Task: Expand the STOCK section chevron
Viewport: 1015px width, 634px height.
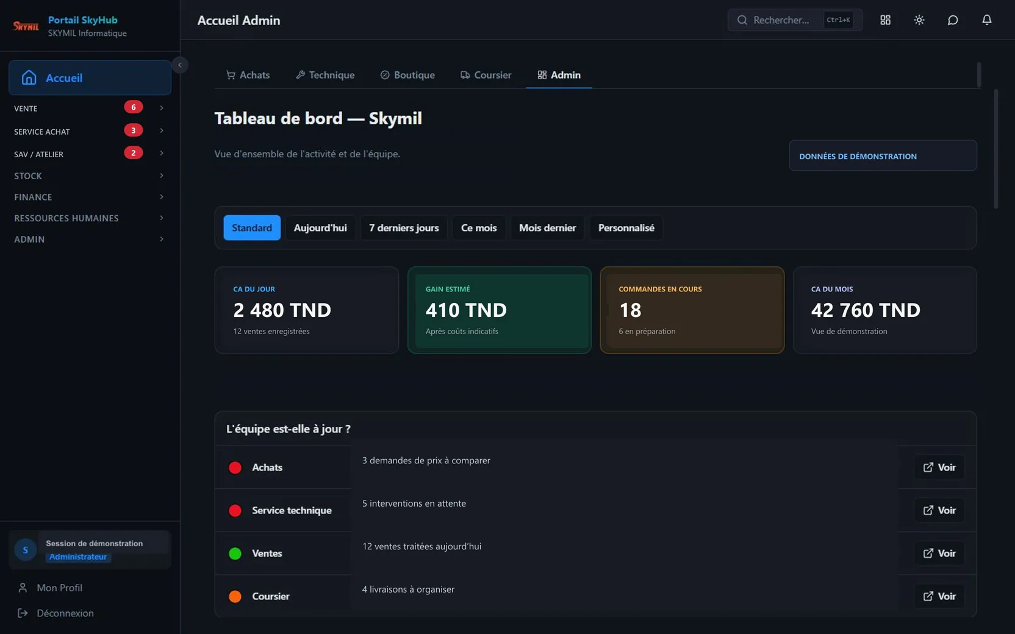Action: (x=162, y=176)
